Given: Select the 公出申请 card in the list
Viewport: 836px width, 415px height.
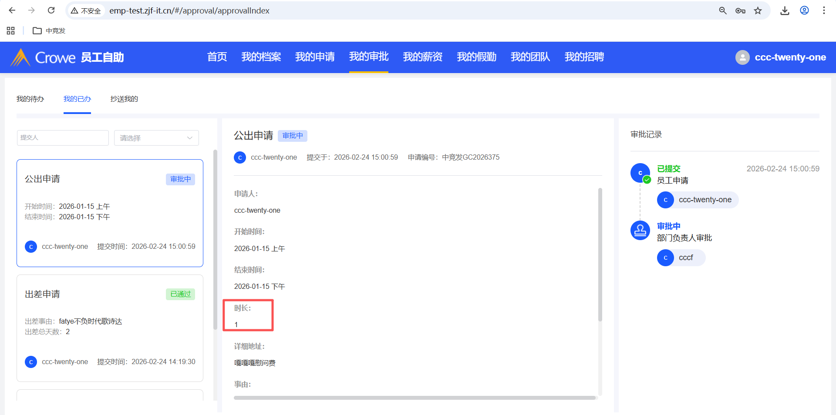Looking at the screenshot, I should pyautogui.click(x=110, y=213).
